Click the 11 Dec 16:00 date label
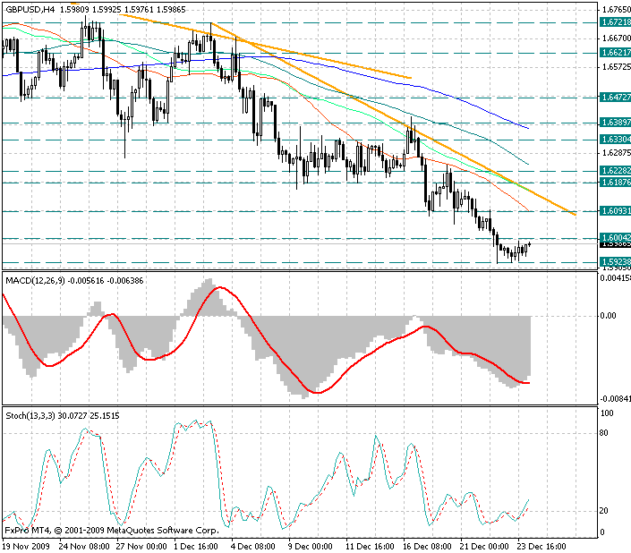The image size is (631, 553). click(x=370, y=547)
